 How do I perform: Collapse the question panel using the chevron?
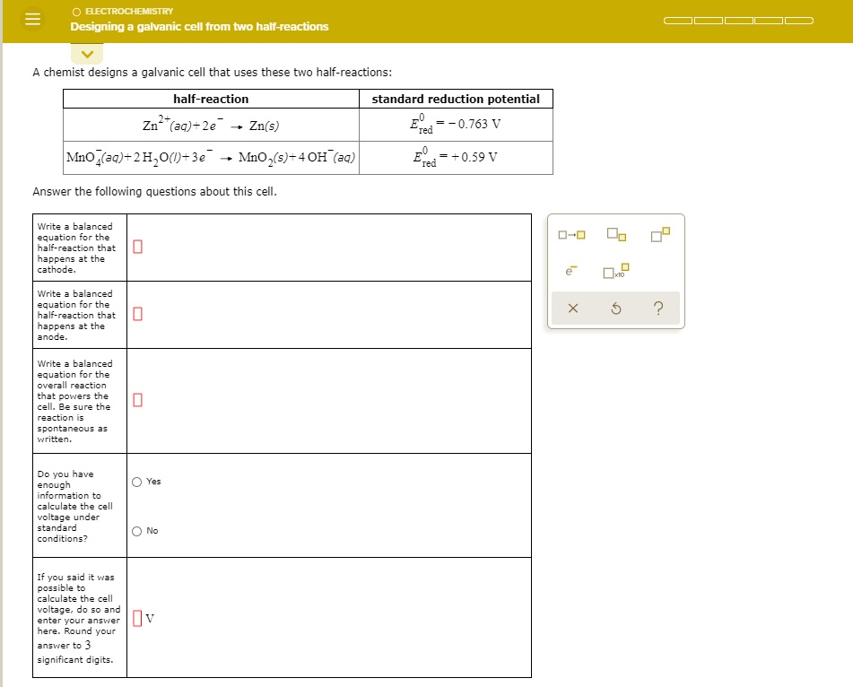click(x=87, y=53)
